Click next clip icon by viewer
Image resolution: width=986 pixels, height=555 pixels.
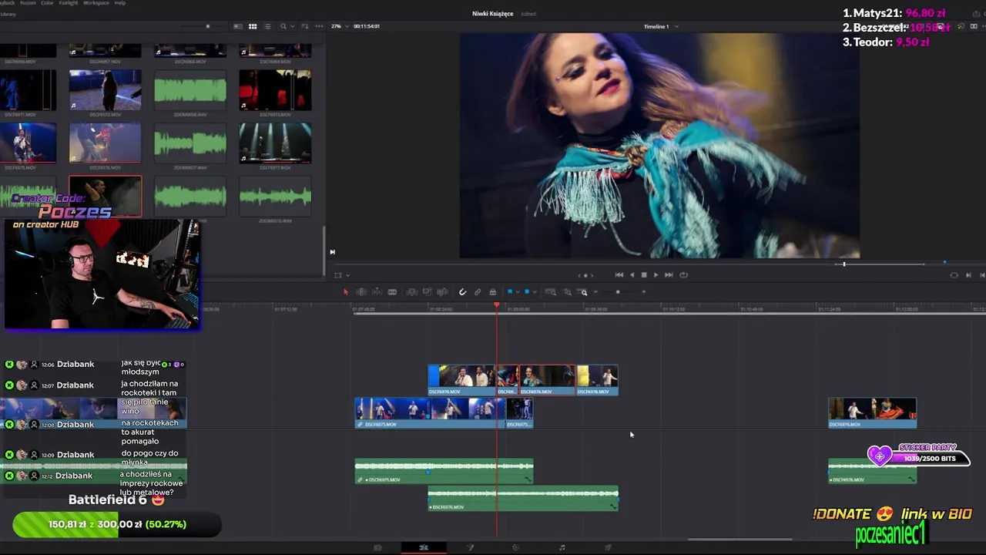(968, 274)
